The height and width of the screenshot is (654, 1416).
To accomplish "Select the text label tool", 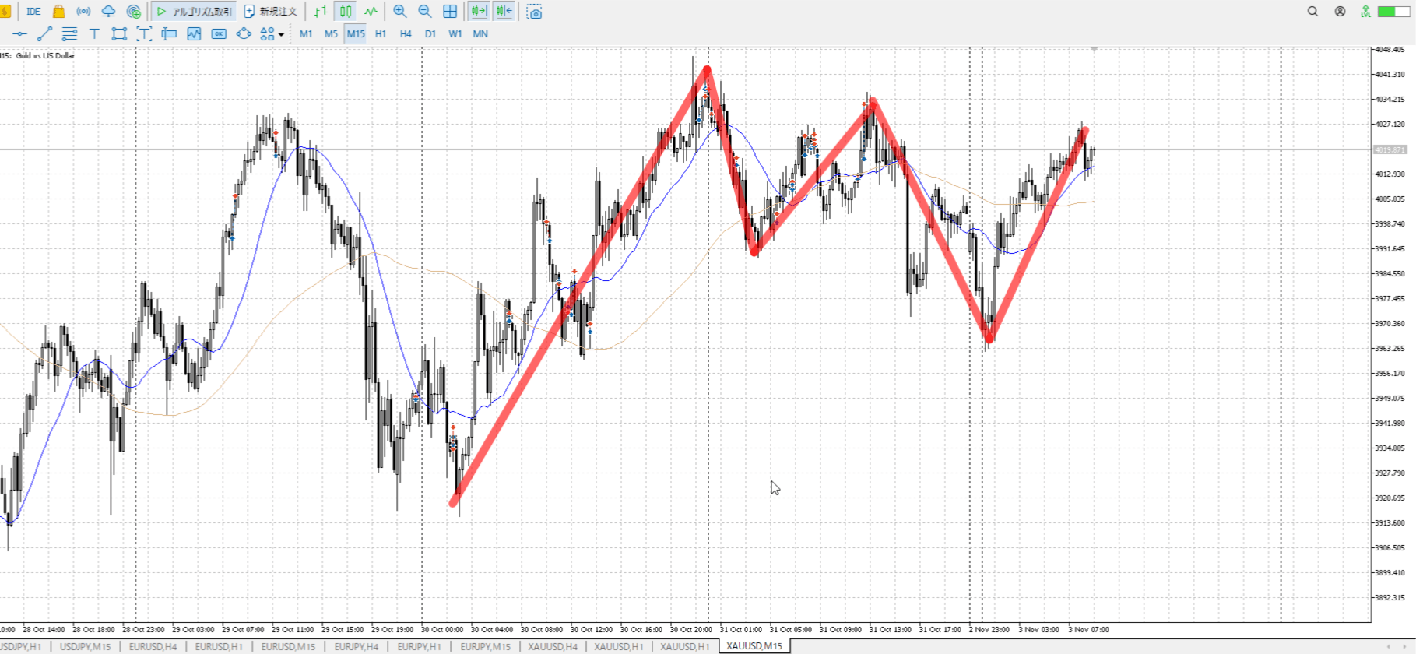I will click(x=94, y=34).
